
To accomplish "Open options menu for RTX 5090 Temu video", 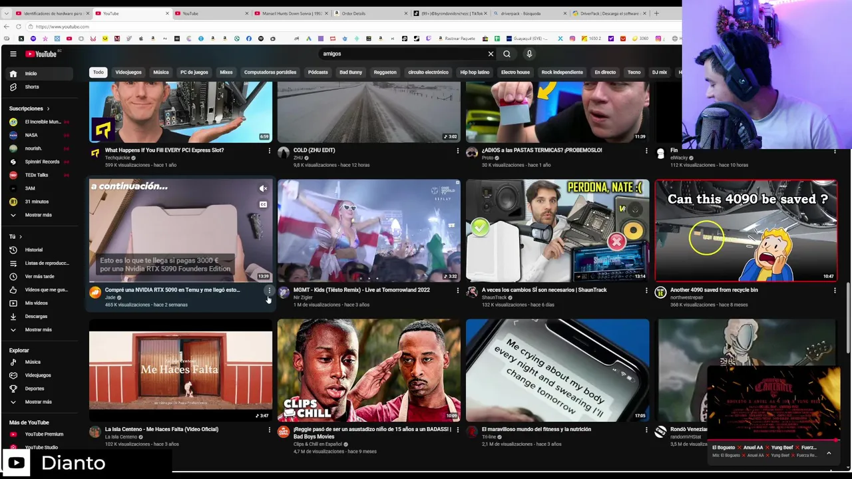I will pos(269,290).
